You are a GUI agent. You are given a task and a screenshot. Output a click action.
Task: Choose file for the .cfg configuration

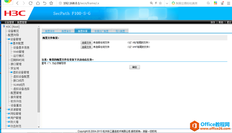pyautogui.click(x=87, y=43)
